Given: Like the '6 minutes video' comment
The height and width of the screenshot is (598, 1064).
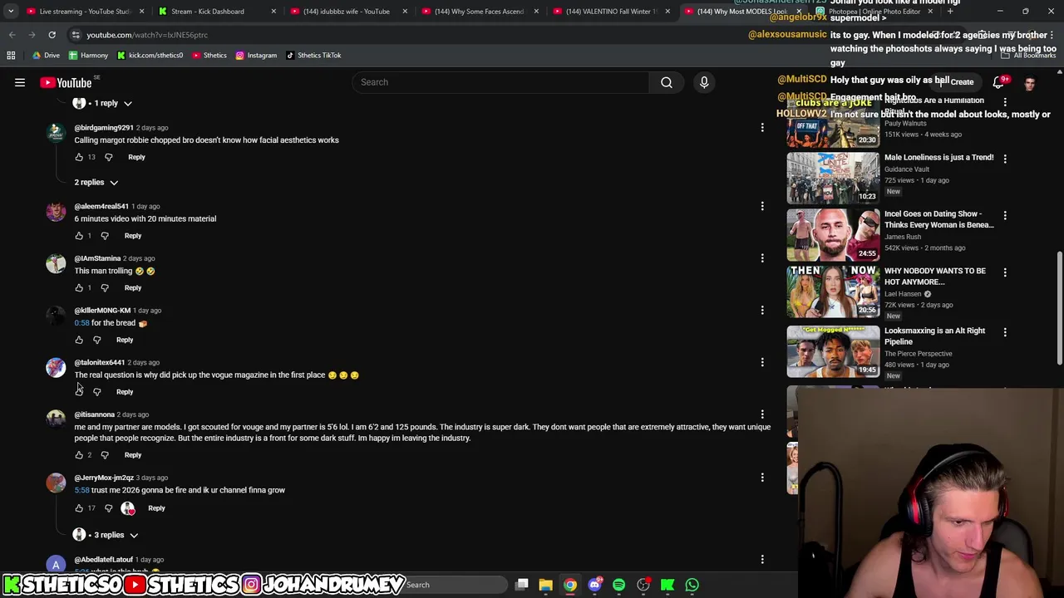Looking at the screenshot, I should click(x=79, y=236).
